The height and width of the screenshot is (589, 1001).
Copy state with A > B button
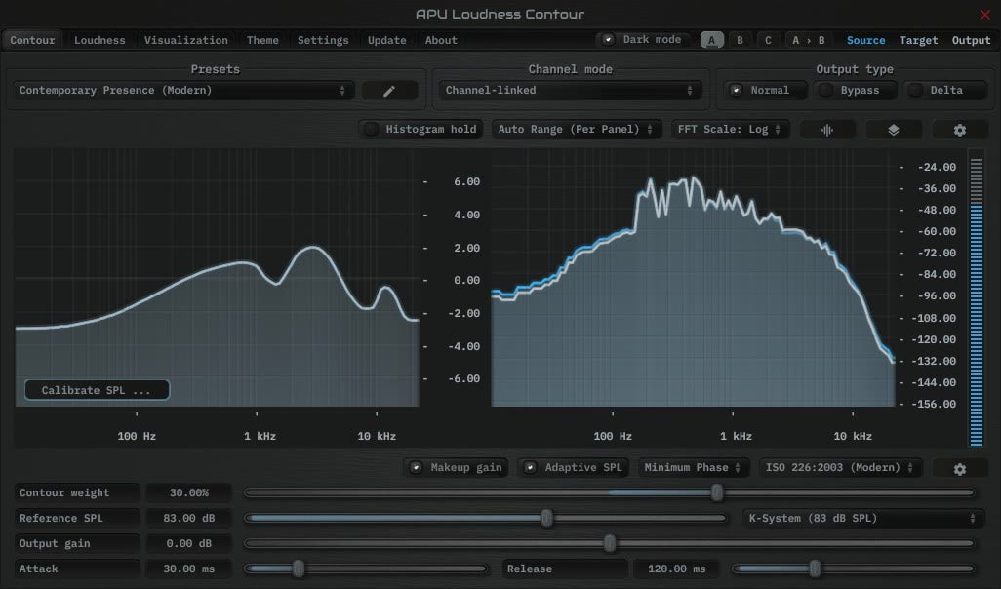click(808, 40)
